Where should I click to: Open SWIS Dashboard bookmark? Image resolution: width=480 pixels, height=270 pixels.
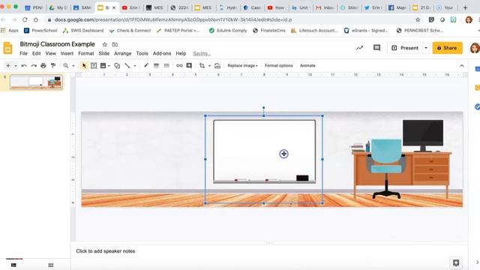pos(83,31)
